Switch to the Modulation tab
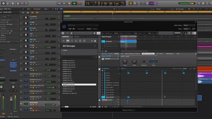The image size is (212, 119). click(x=170, y=54)
